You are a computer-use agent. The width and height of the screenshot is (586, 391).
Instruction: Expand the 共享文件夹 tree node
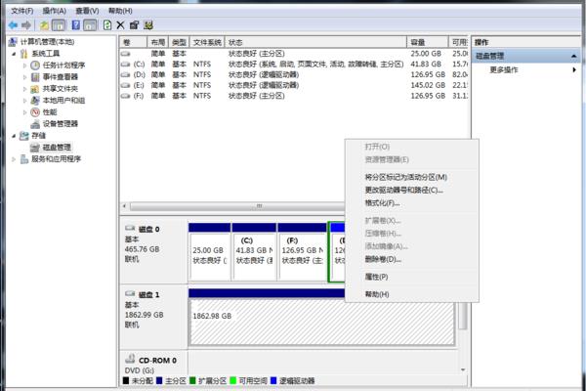25,89
